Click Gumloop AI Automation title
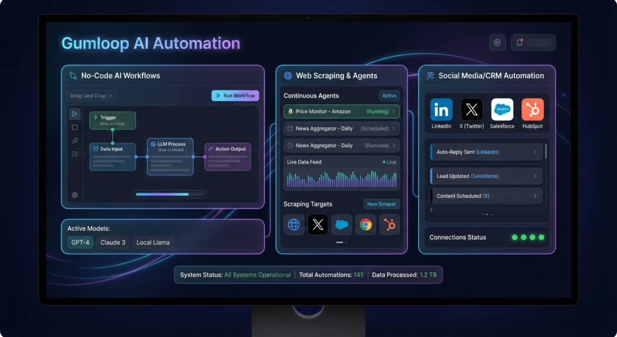 click(151, 43)
